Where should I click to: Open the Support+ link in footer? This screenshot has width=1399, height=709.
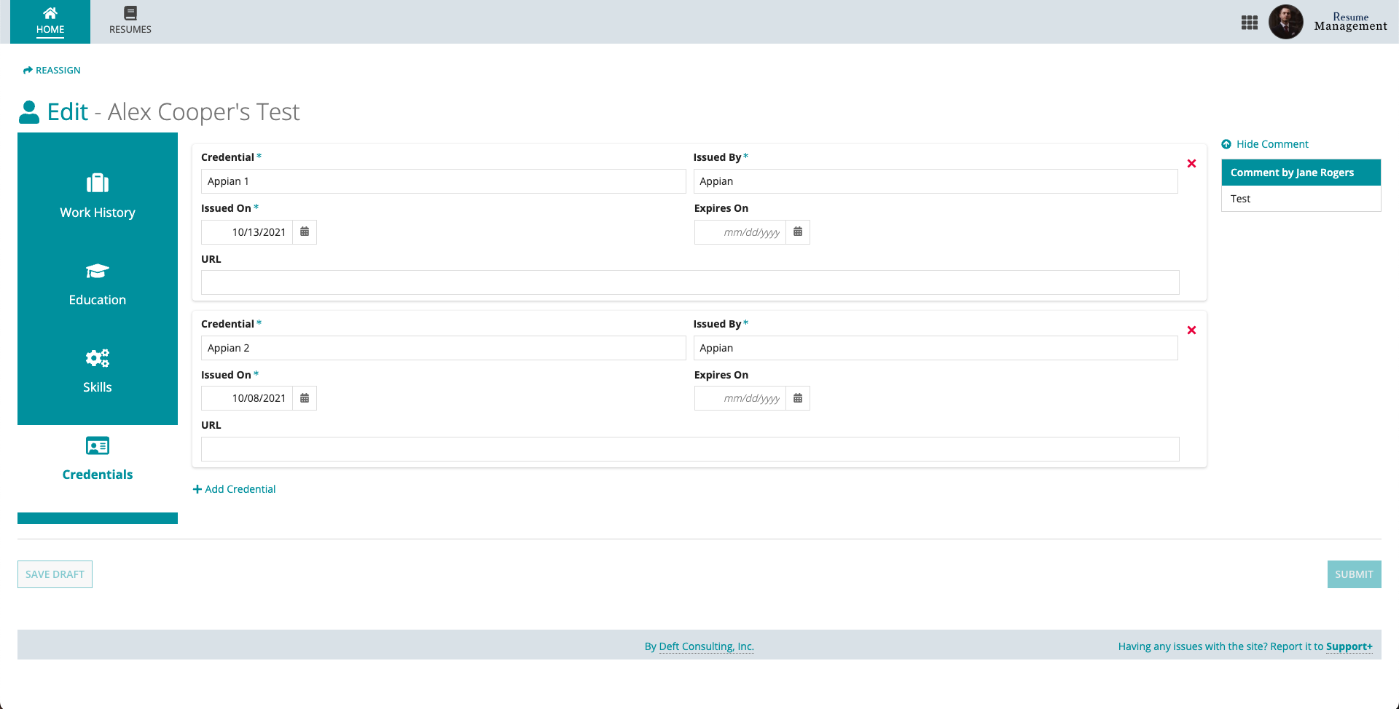(x=1349, y=646)
